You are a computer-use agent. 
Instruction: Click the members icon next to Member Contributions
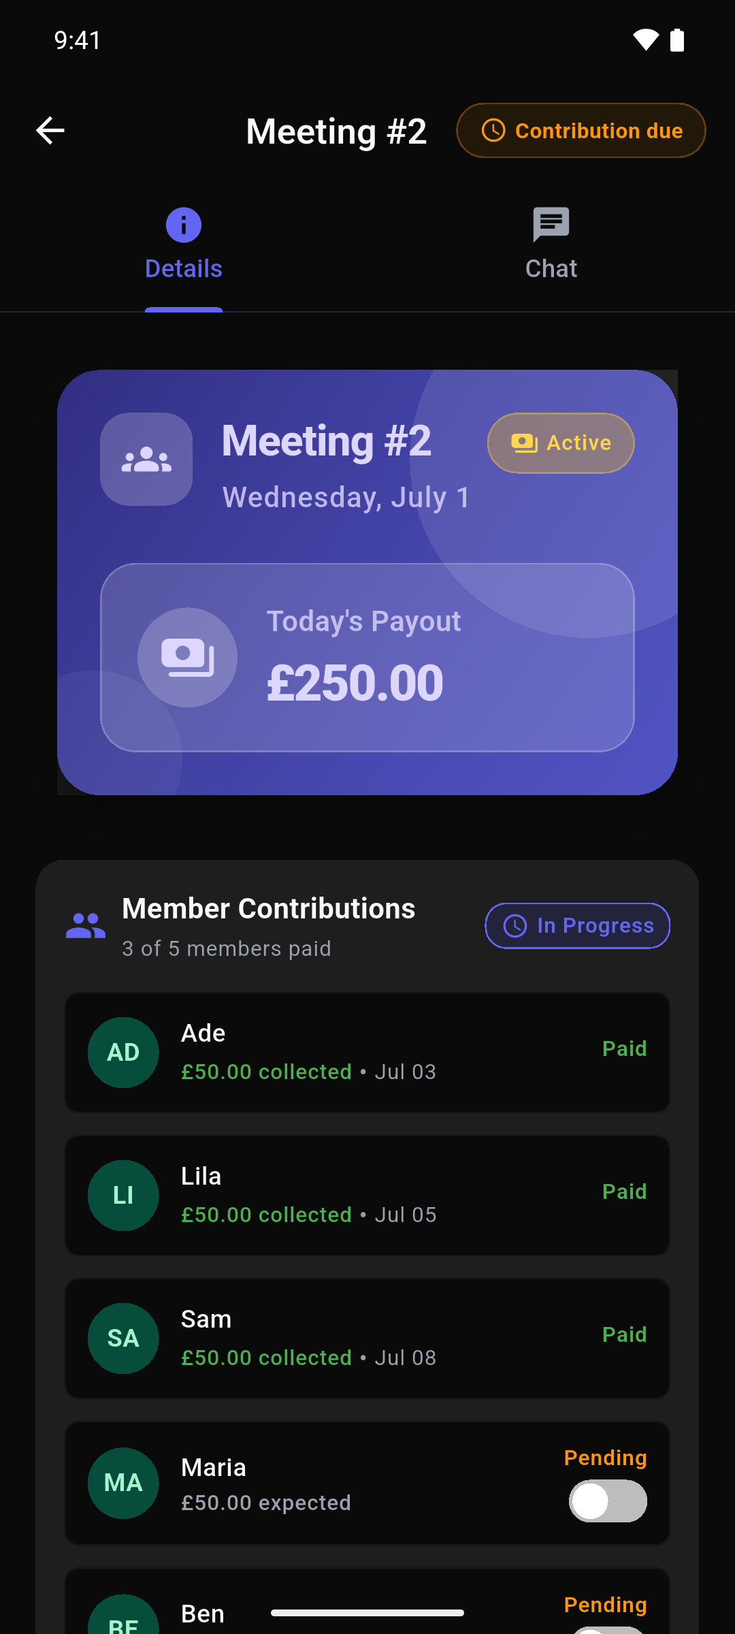[x=86, y=926]
